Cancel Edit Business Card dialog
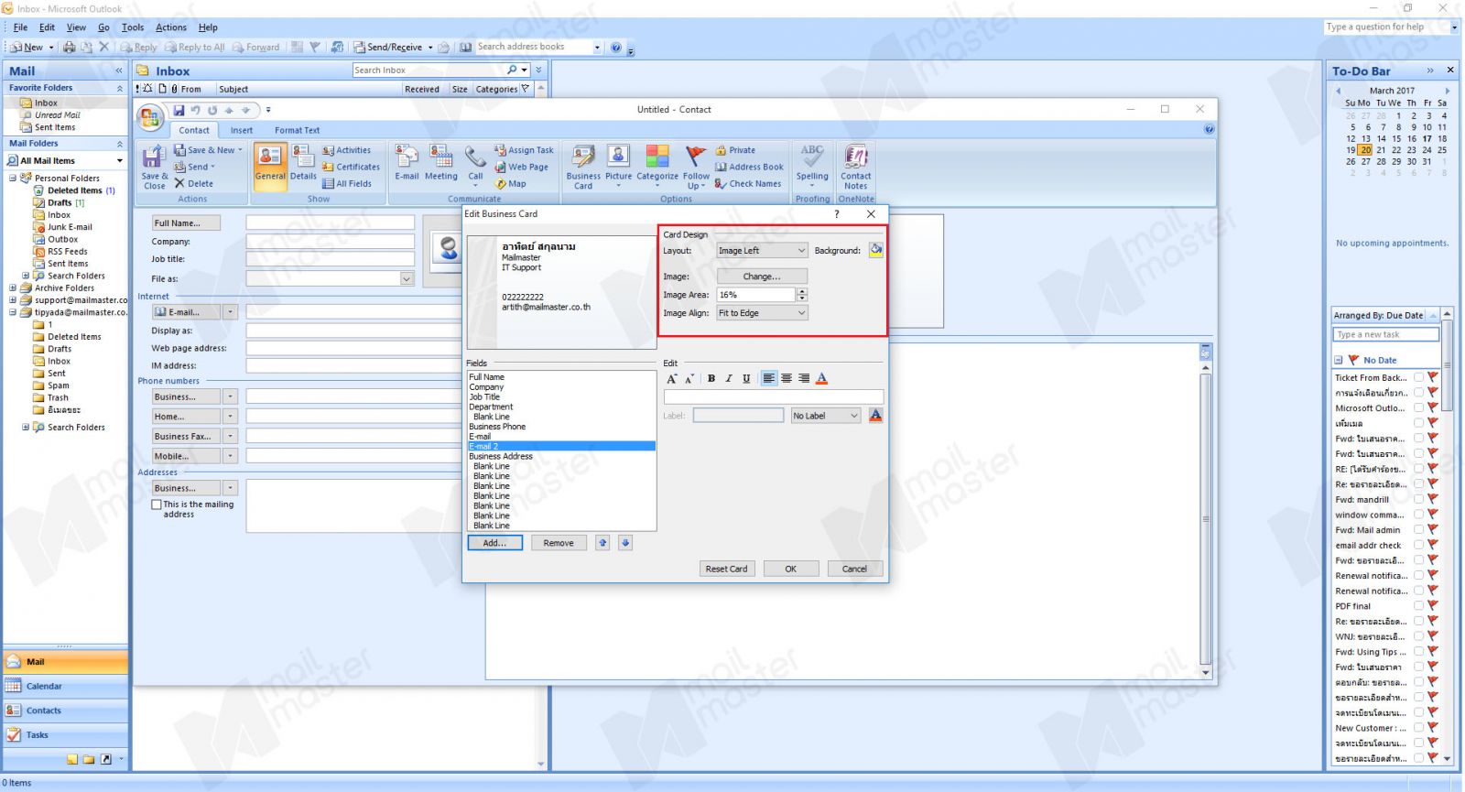Viewport: 1465px width, 792px height. pos(854,569)
